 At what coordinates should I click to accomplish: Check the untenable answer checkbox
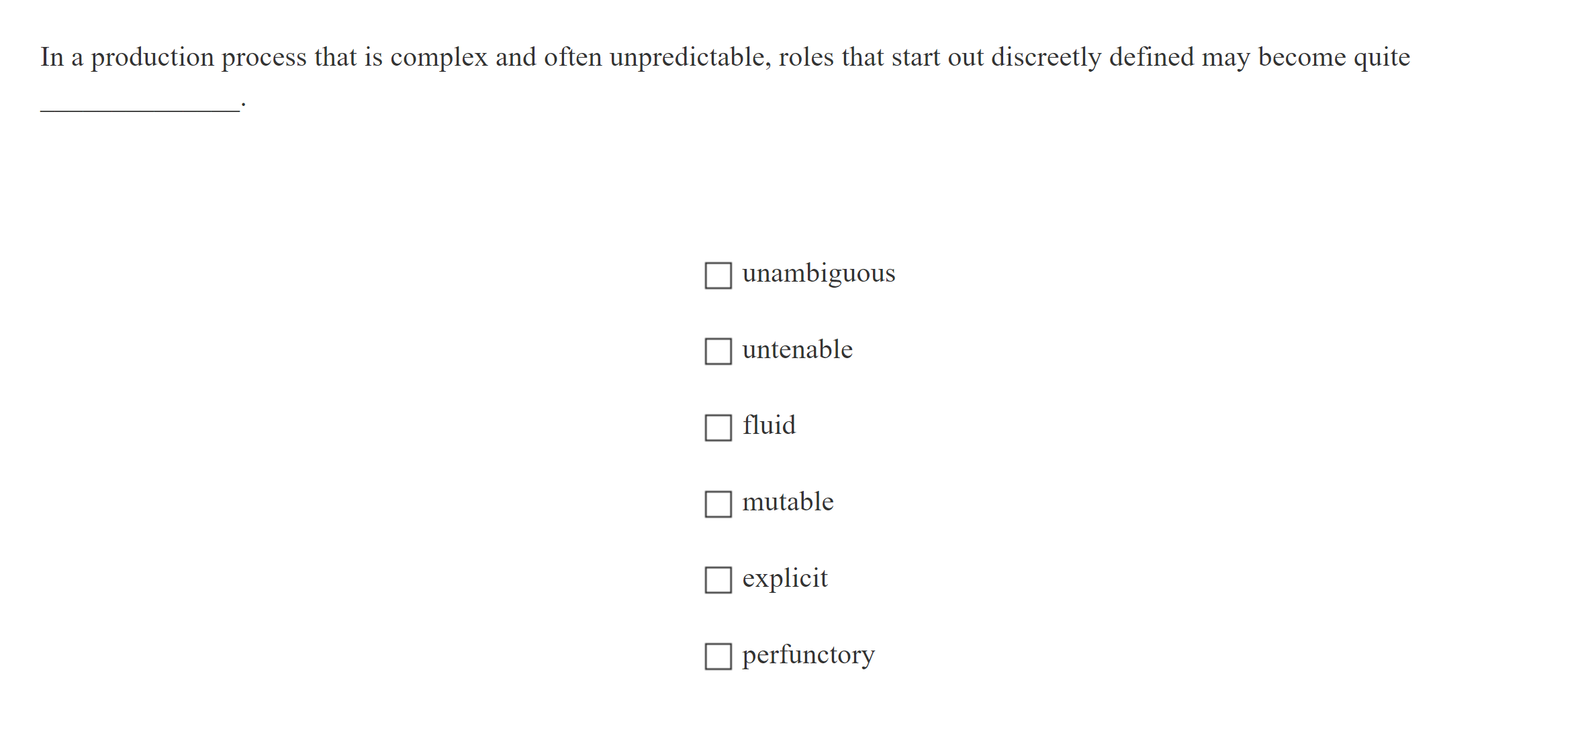pos(718,351)
